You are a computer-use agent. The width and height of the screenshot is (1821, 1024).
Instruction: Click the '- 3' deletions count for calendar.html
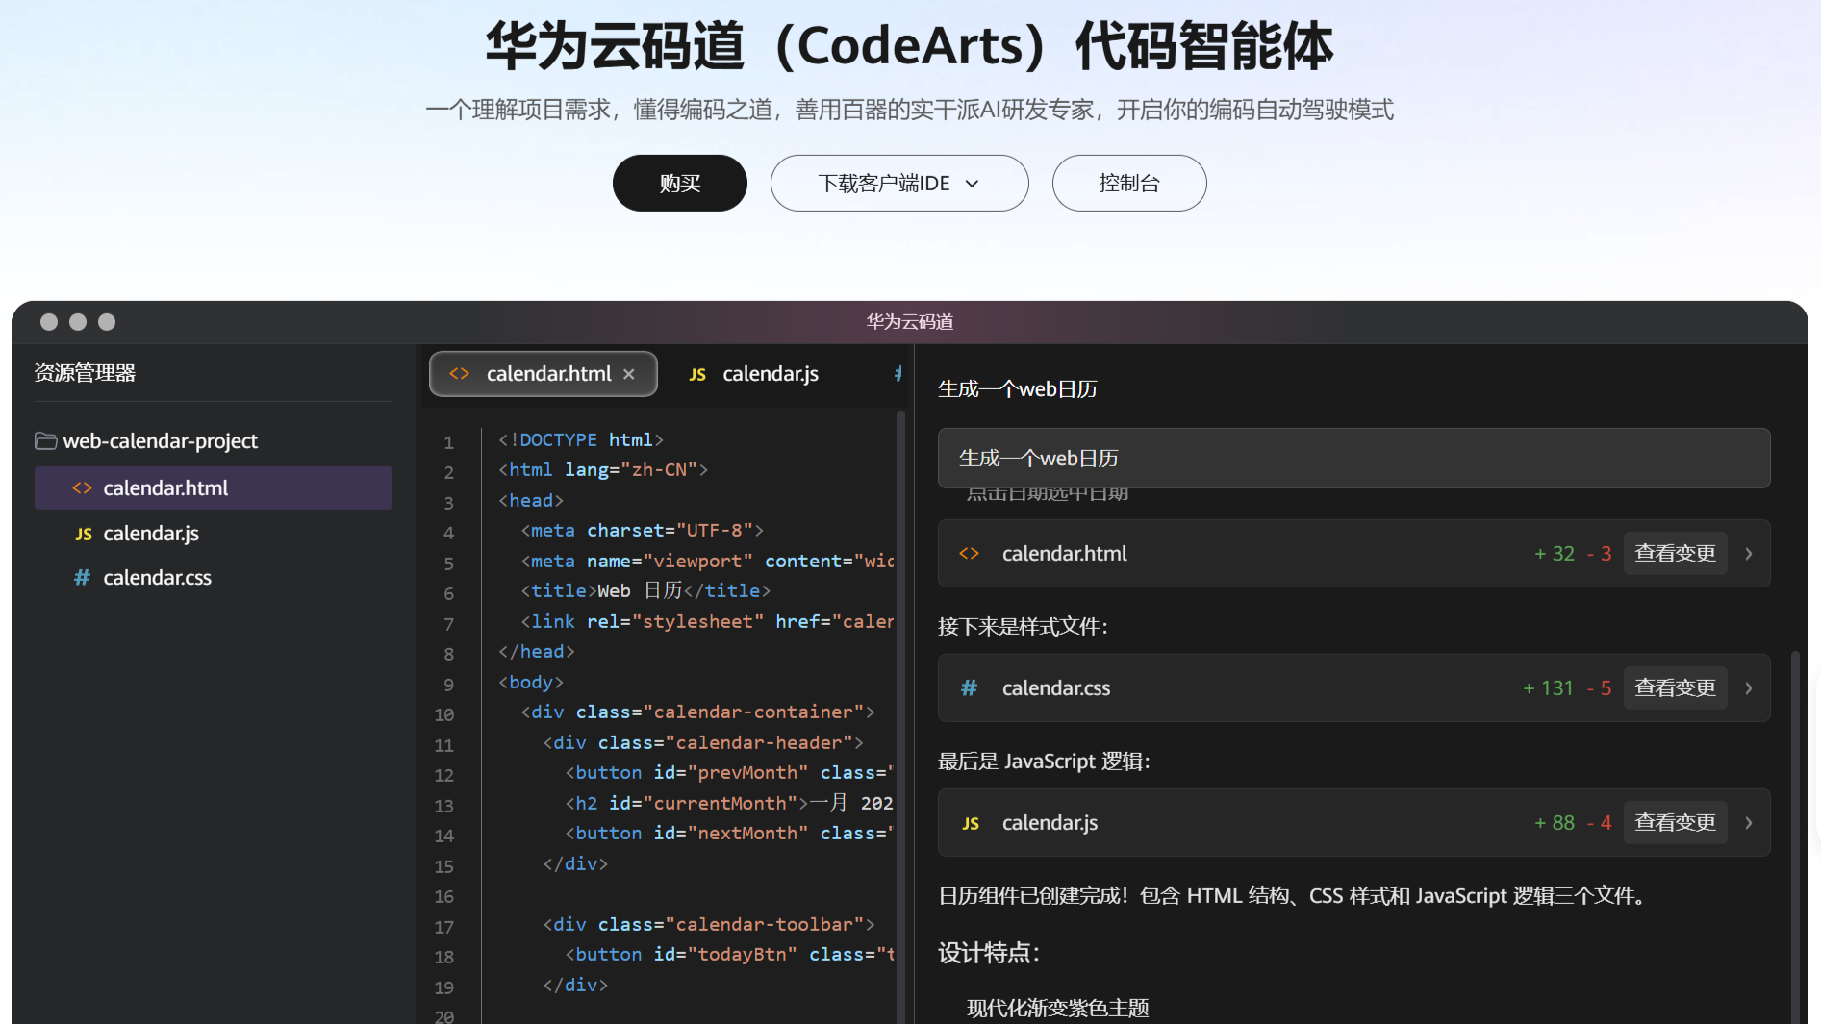[1600, 553]
